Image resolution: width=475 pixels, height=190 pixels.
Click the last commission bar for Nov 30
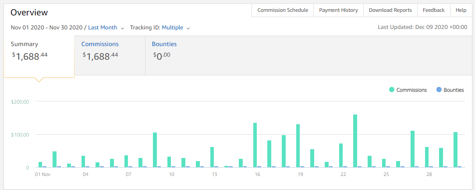[455, 150]
